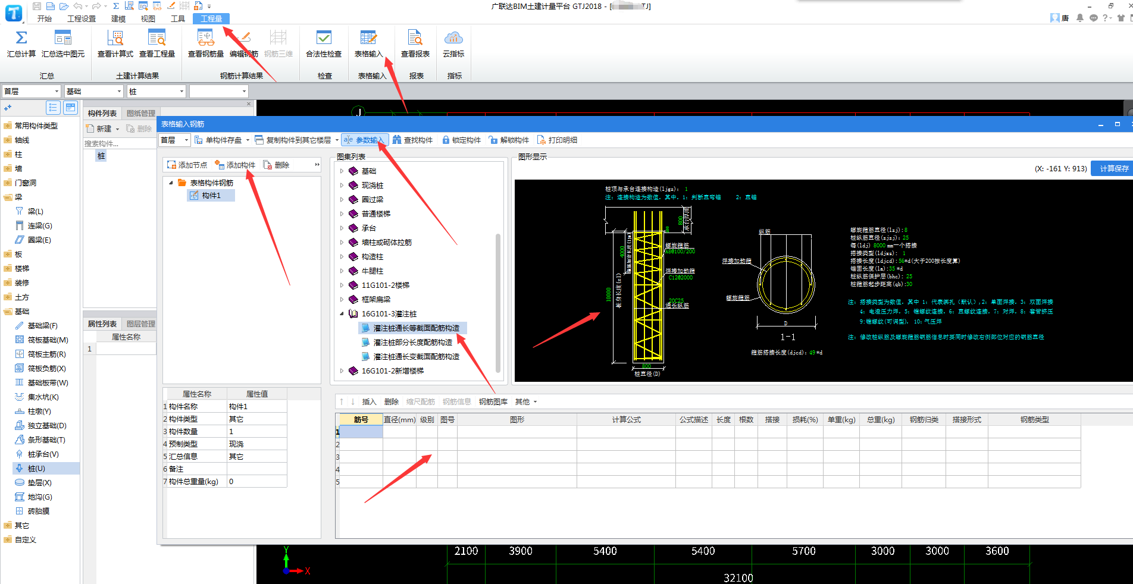The width and height of the screenshot is (1133, 584).
Task: Collapse 表格构件钢筋 tree node
Action: coord(171,183)
